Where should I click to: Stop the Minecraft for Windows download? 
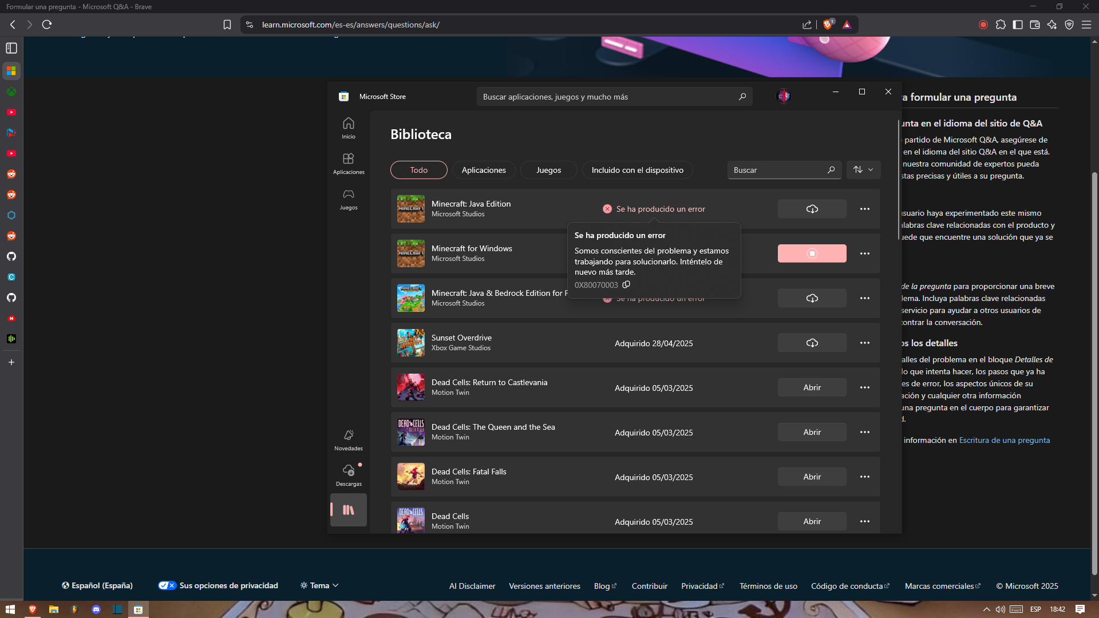click(x=812, y=253)
